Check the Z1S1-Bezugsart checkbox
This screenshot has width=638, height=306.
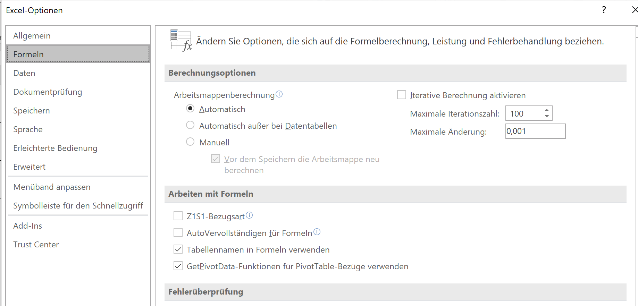pos(178,216)
